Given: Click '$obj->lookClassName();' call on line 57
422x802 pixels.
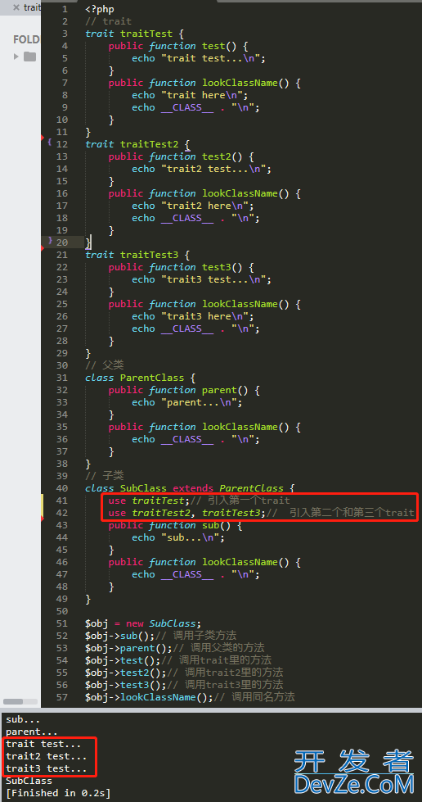Looking at the screenshot, I should point(149,697).
